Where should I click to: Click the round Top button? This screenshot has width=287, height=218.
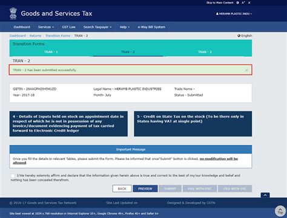[280, 211]
